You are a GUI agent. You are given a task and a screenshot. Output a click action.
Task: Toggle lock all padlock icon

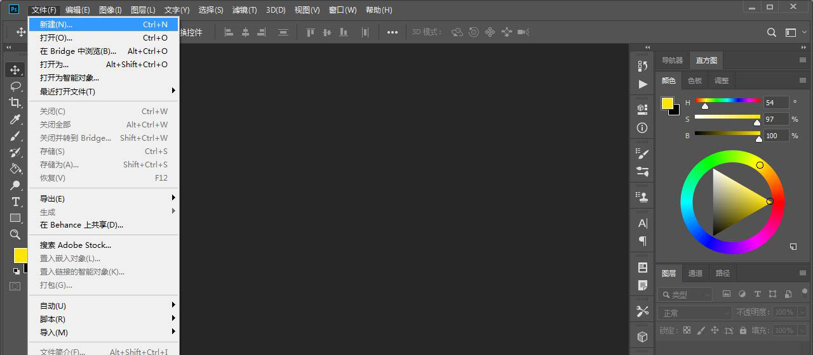(x=743, y=330)
